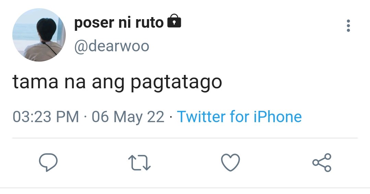Like the tweet with the heart icon
This screenshot has height=194, width=370.
230,163
